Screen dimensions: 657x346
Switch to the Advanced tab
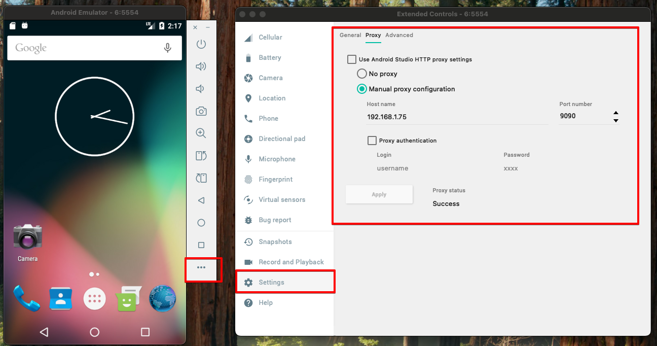click(x=399, y=35)
